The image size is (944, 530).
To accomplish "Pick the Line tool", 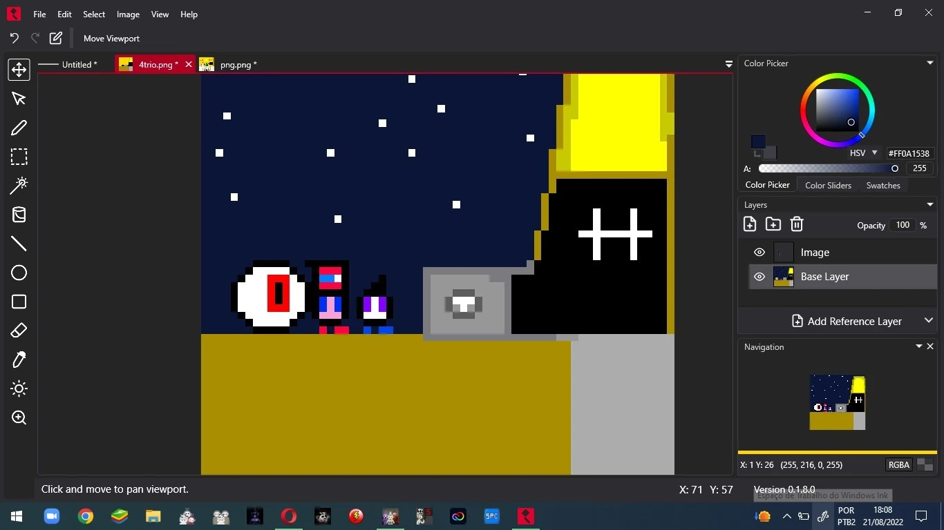I will 19,243.
